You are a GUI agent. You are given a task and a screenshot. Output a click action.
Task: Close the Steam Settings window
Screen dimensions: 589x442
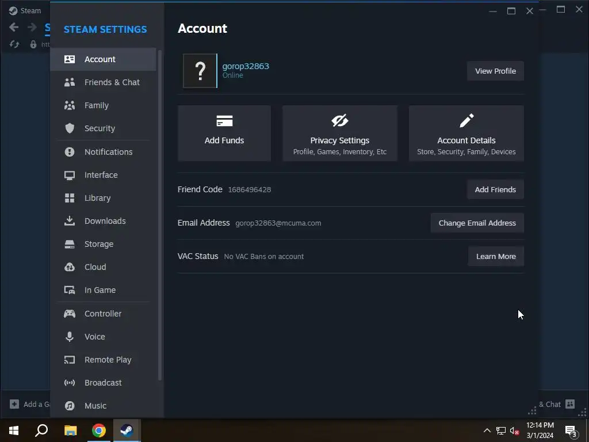tap(530, 11)
